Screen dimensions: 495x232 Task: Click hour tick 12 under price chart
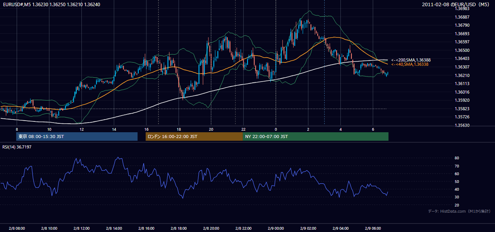[x=81, y=129]
